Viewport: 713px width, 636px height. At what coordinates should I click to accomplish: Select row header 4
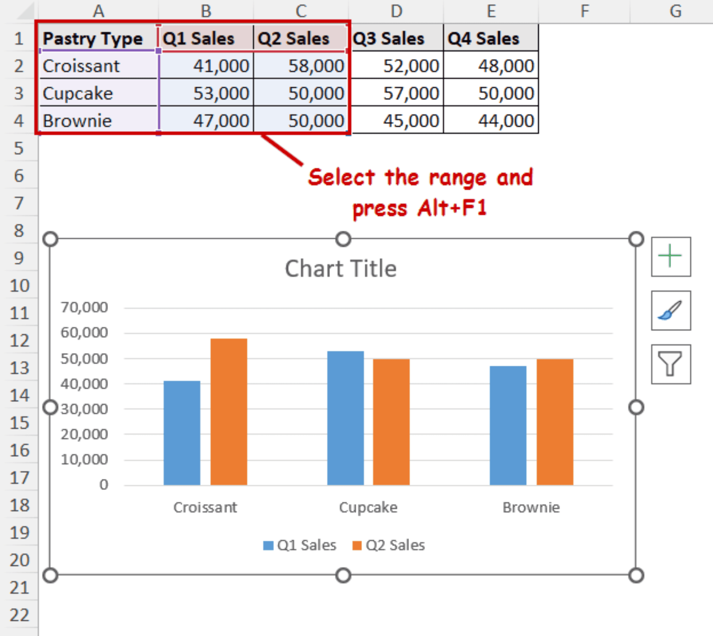pos(19,121)
